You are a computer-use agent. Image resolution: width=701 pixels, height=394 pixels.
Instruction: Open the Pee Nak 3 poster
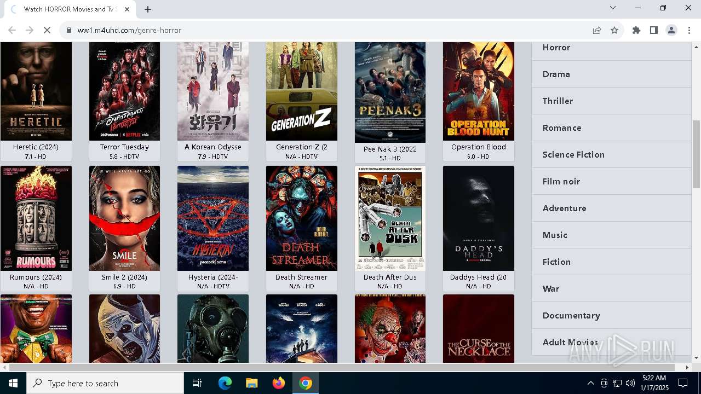390,92
